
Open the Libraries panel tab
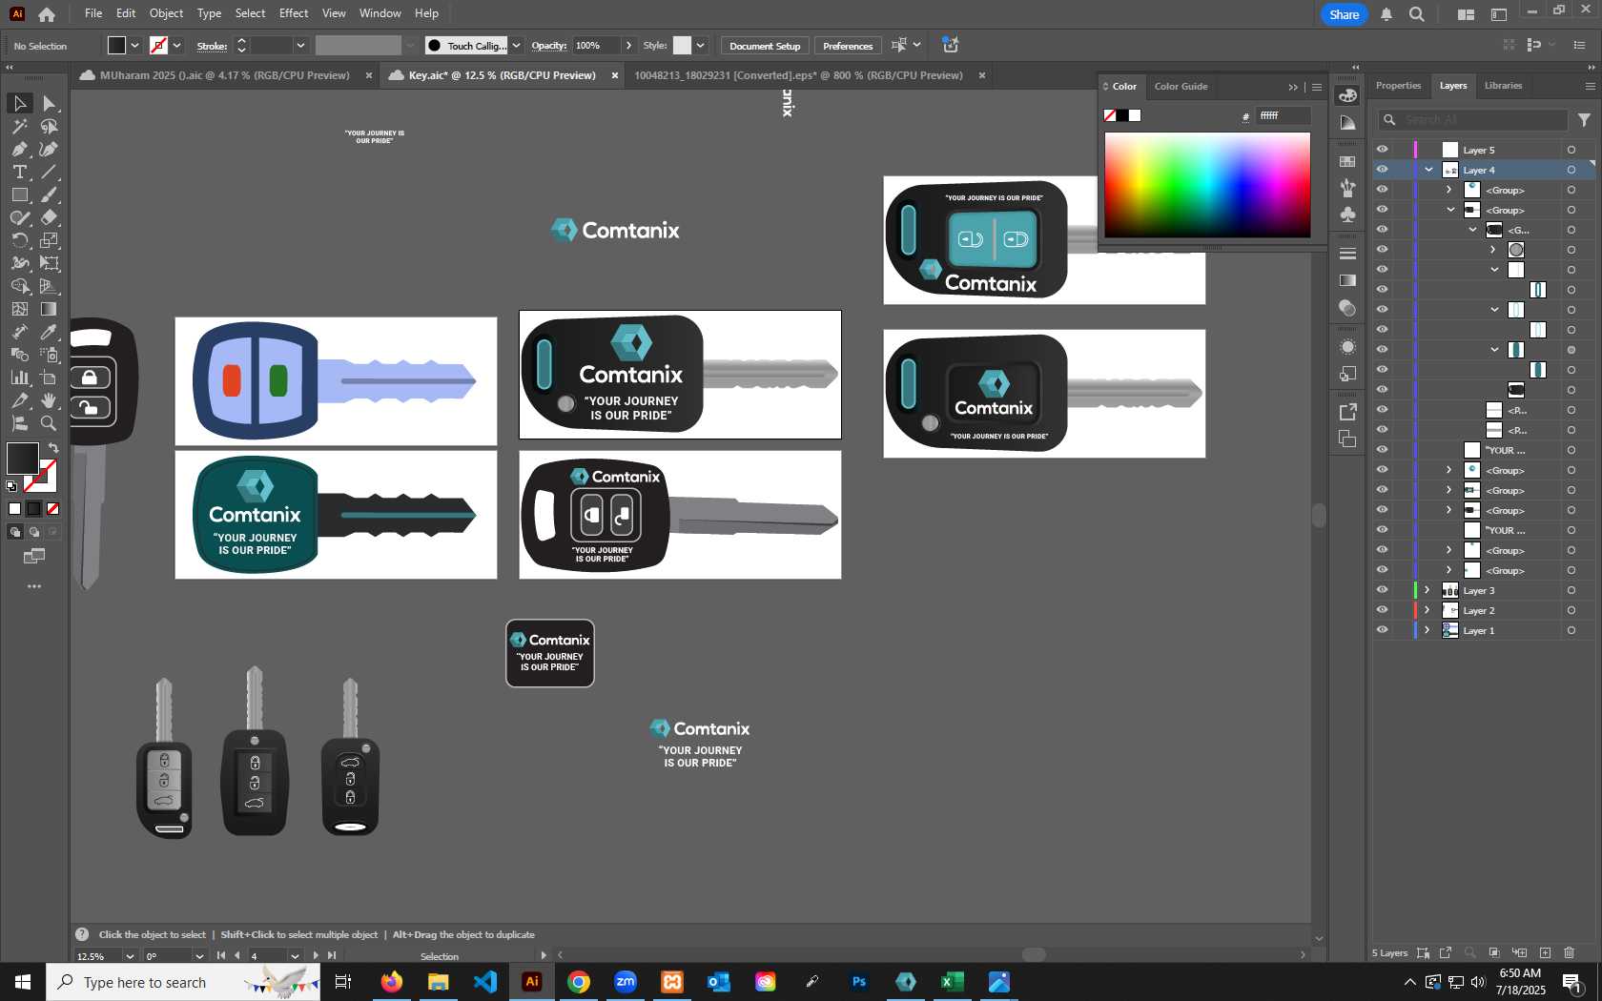pyautogui.click(x=1503, y=86)
